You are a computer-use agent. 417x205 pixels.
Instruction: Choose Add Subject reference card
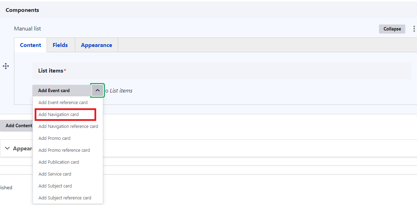(x=65, y=198)
